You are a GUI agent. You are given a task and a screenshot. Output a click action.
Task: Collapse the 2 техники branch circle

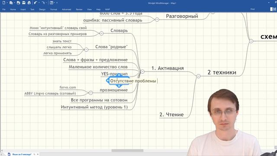[198, 76]
